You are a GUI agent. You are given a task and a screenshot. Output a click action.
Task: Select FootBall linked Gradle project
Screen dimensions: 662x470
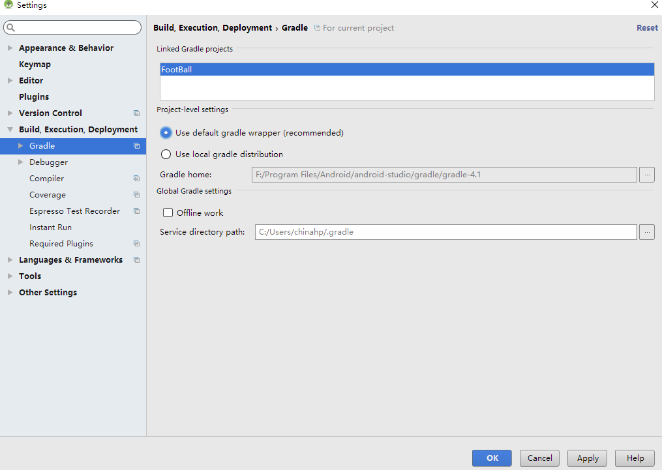click(407, 70)
